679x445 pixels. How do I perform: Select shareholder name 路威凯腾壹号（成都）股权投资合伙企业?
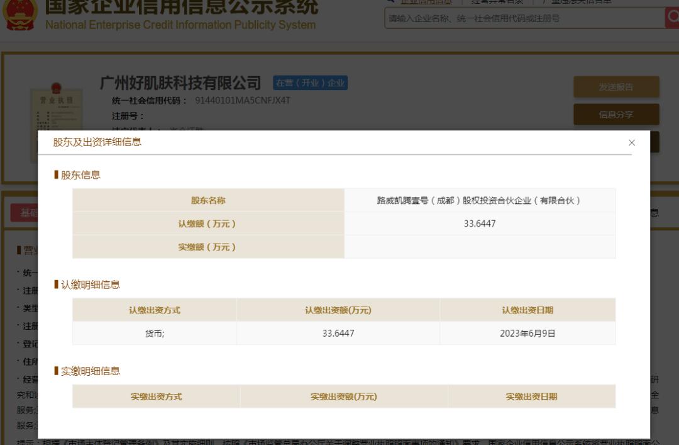coord(478,200)
